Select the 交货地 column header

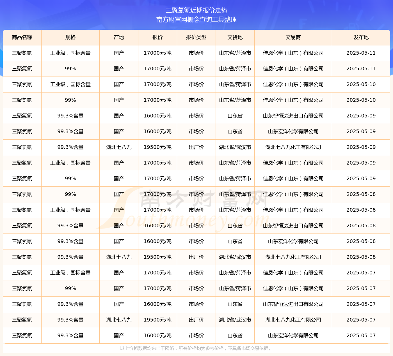point(235,37)
